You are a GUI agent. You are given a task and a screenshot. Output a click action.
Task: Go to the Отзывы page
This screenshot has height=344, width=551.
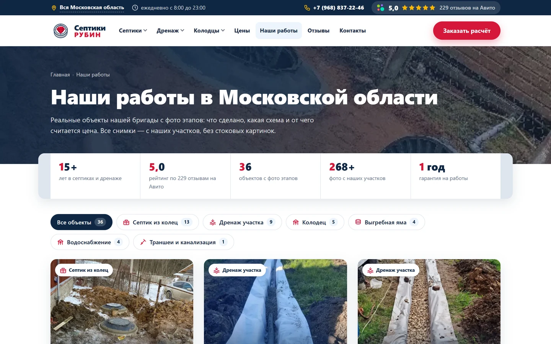[x=318, y=31]
